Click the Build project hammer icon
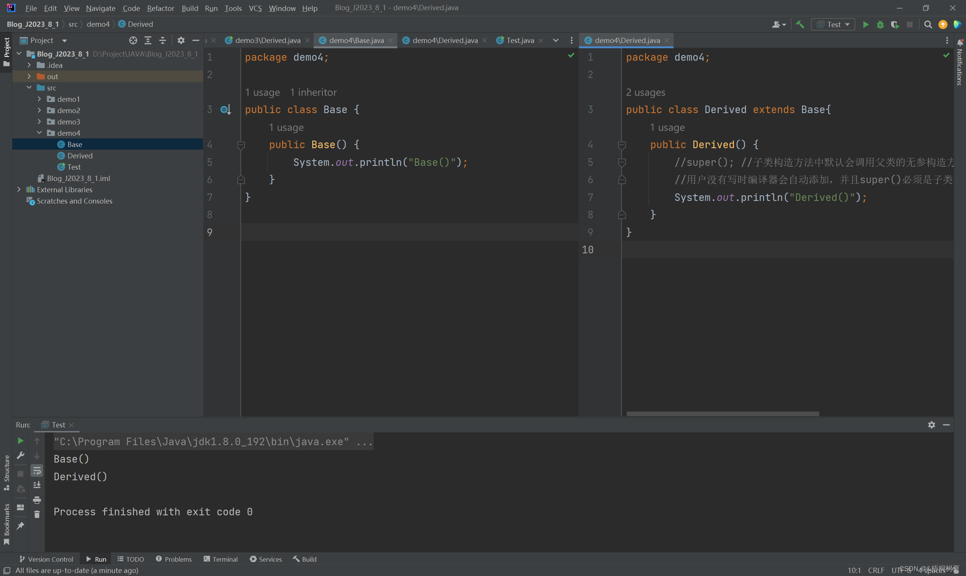This screenshot has width=966, height=576. pyautogui.click(x=800, y=25)
